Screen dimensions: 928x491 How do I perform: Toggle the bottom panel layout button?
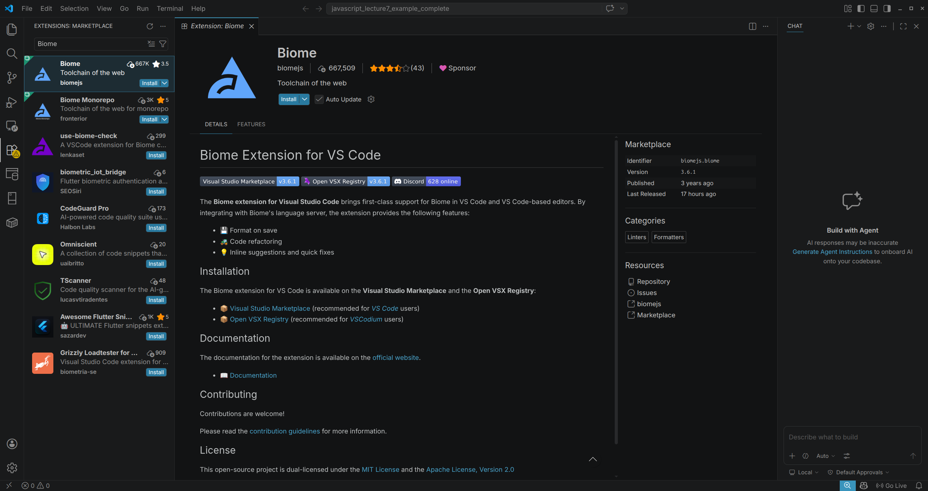tap(874, 9)
